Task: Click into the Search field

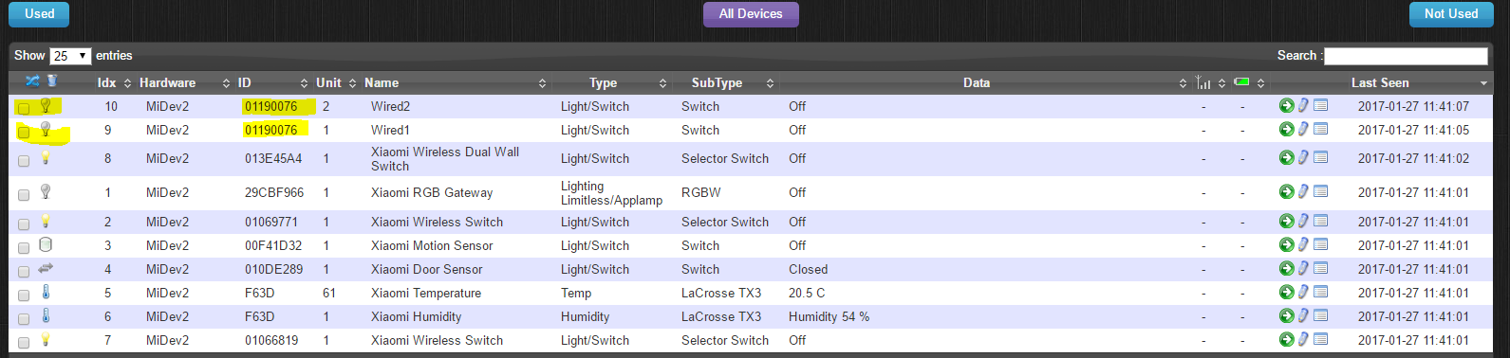Action: [x=1406, y=56]
